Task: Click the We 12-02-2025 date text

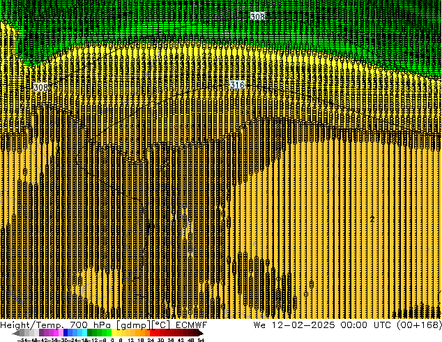Action: pos(294,325)
